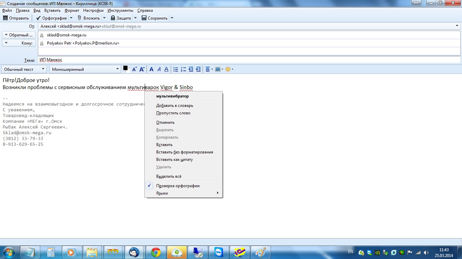Viewport: 462px width, 259px height.
Task: Click Вложить to attach a file
Action: pos(89,18)
